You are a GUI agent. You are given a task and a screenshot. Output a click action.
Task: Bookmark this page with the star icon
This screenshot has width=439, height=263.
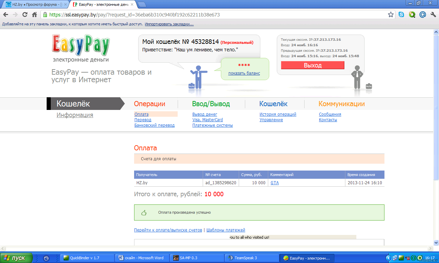click(x=391, y=15)
